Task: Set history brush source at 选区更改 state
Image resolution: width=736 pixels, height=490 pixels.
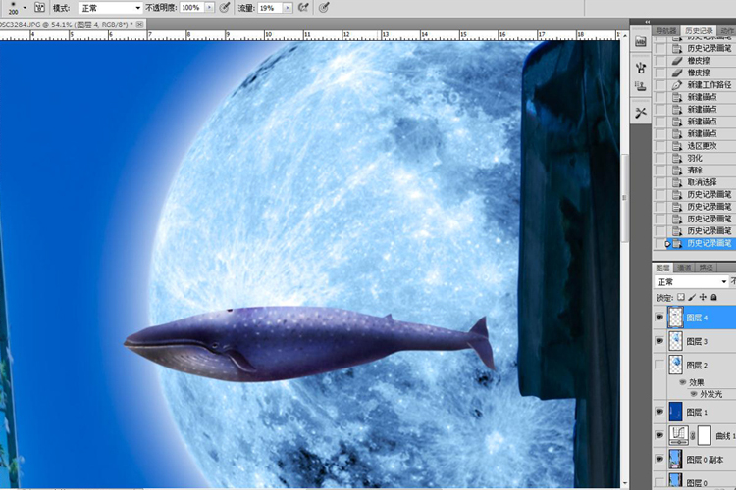Action: pyautogui.click(x=660, y=146)
